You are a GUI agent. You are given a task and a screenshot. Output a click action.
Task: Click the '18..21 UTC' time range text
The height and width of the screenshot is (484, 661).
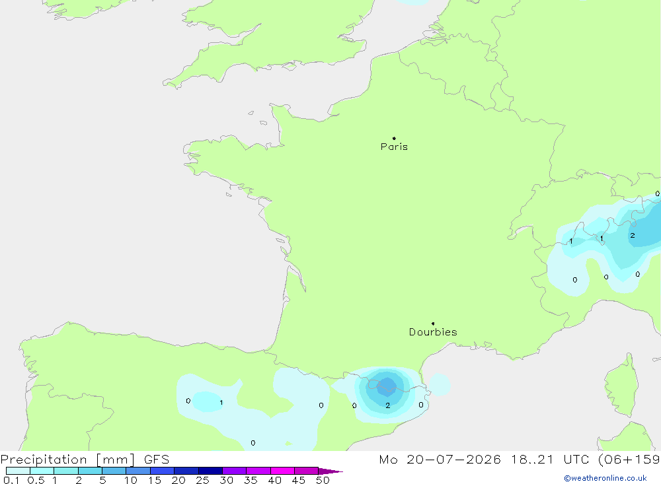pos(551,460)
